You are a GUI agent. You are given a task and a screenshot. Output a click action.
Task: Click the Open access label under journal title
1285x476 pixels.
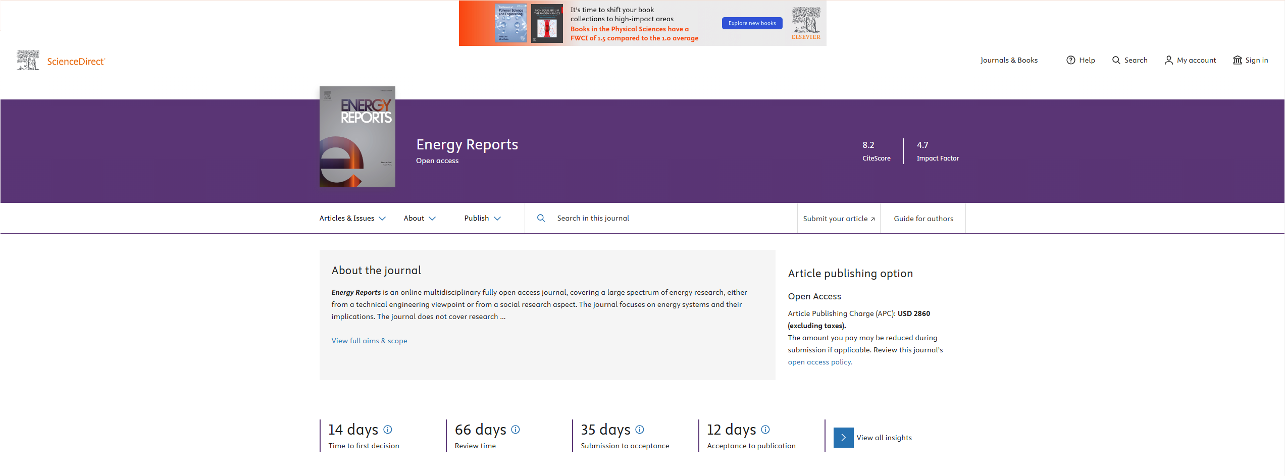tap(437, 161)
